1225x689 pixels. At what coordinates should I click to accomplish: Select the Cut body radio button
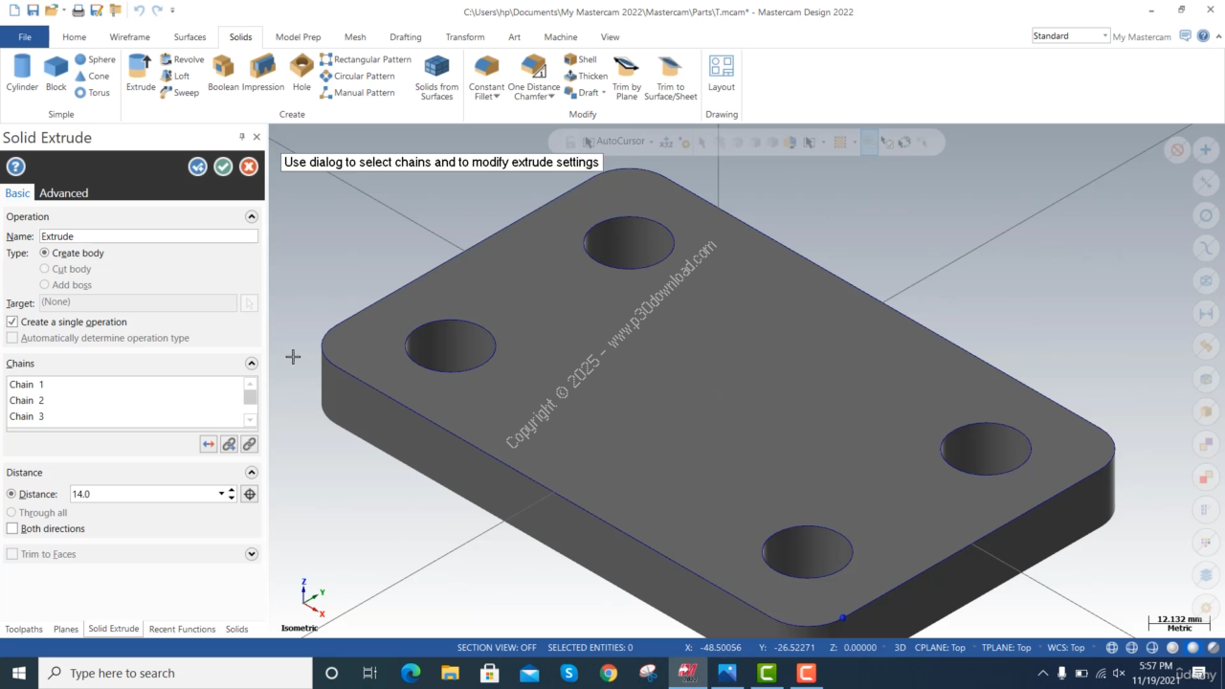[x=44, y=269]
